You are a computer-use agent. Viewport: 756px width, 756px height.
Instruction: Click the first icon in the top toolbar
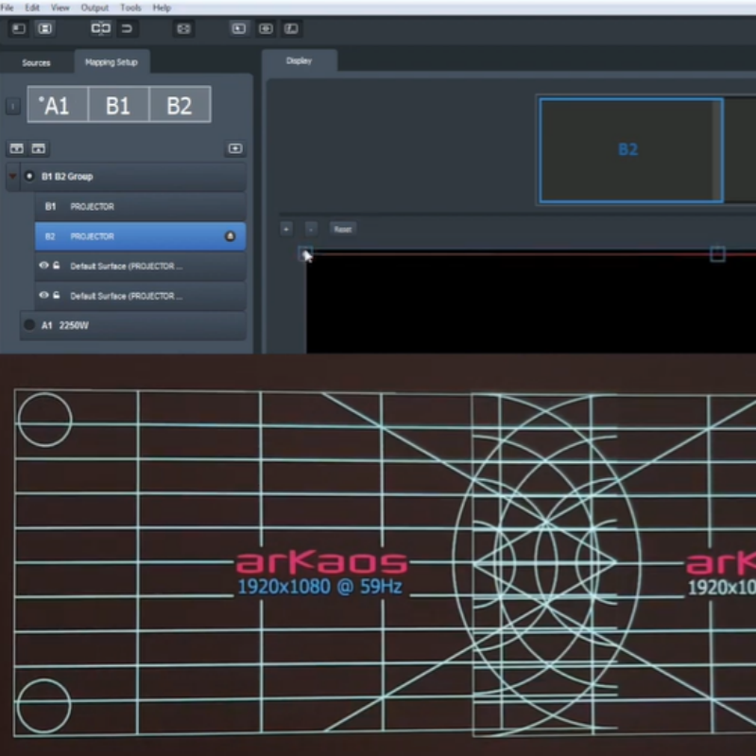[18, 28]
